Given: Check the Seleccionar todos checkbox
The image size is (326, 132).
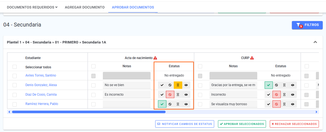Looking at the screenshot, I should [x=14, y=67].
